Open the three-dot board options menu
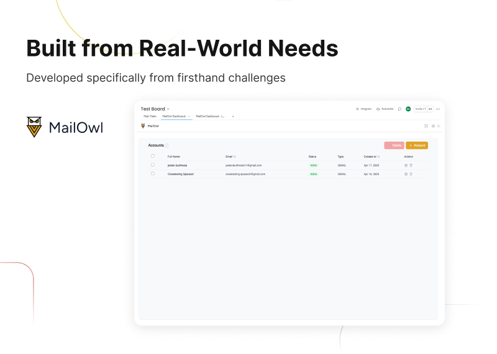The height and width of the screenshot is (354, 497). 438,109
